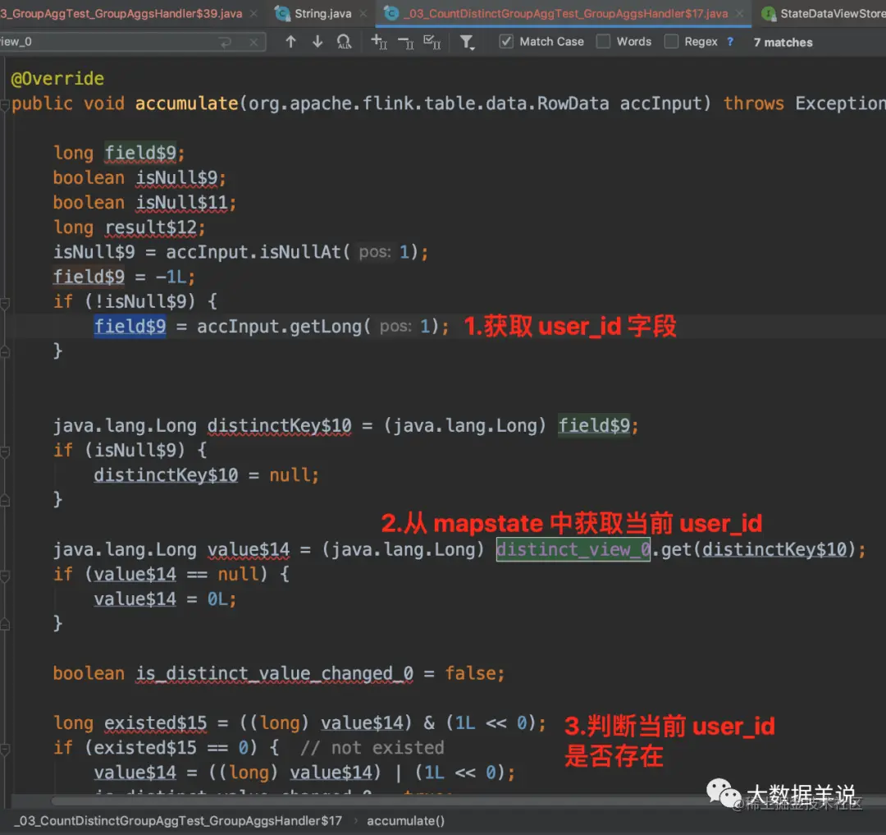This screenshot has width=886, height=835.
Task: Click the Regex help question mark
Action: 730,42
